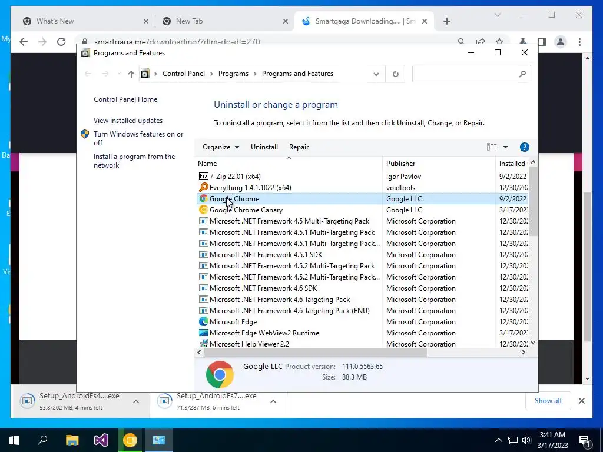Click the Chrome Canary taskbar icon
603x452 pixels.
pyautogui.click(x=130, y=440)
